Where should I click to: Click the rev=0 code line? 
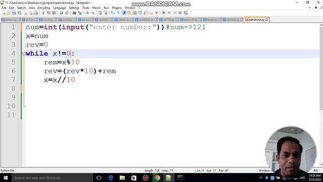click(x=37, y=45)
